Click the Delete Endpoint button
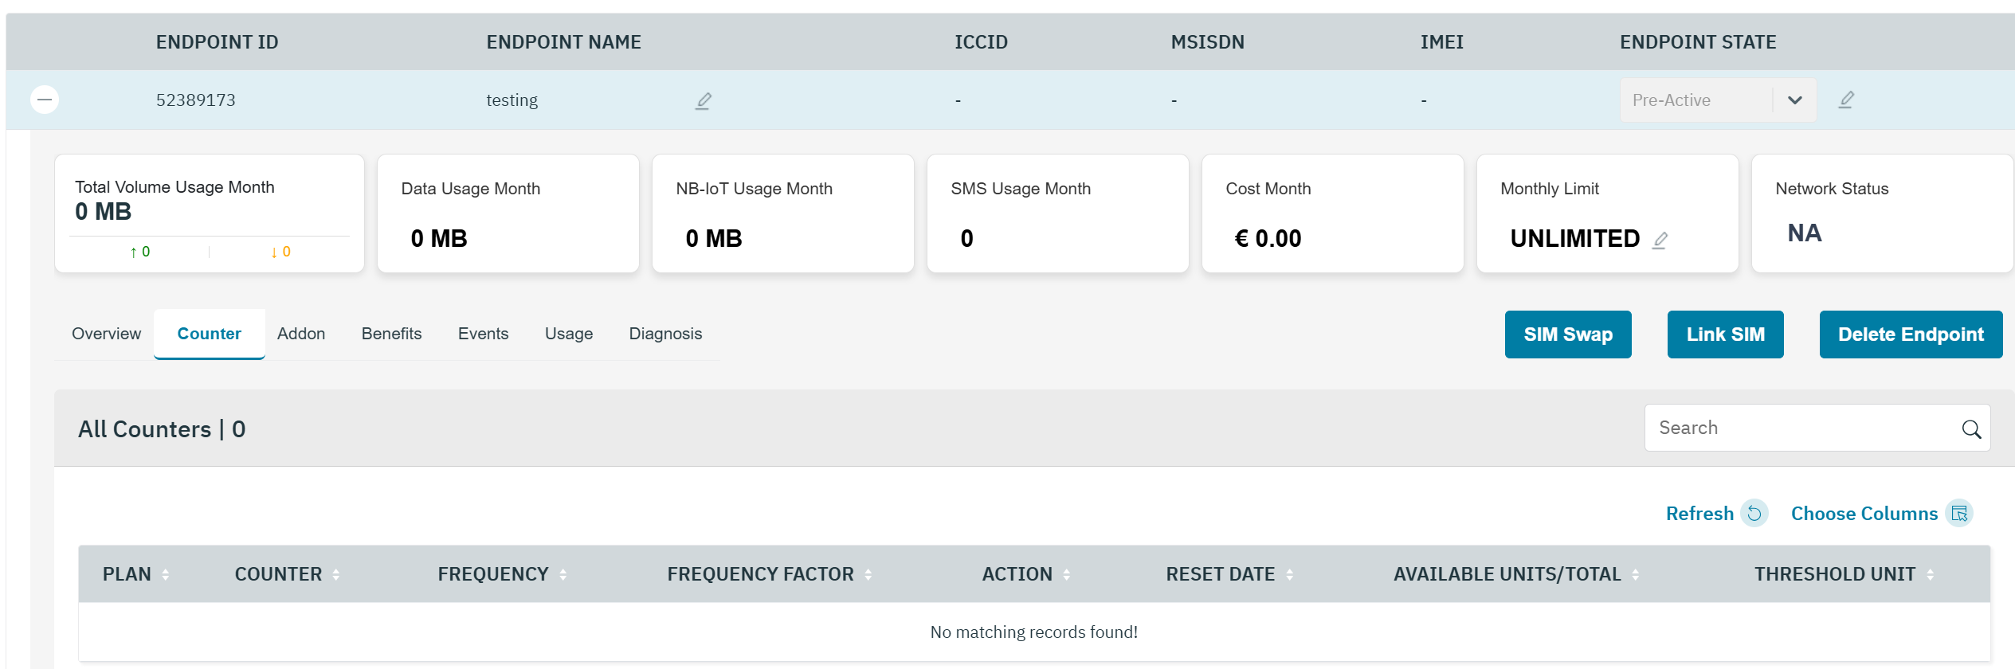The height and width of the screenshot is (669, 2015). pyautogui.click(x=1910, y=334)
